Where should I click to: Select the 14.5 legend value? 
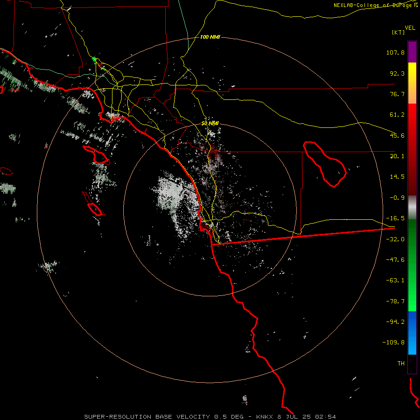click(x=397, y=177)
